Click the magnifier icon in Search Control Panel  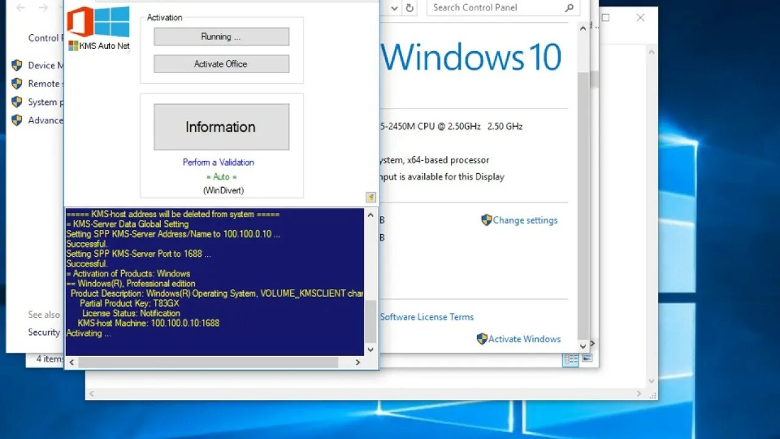tap(569, 8)
